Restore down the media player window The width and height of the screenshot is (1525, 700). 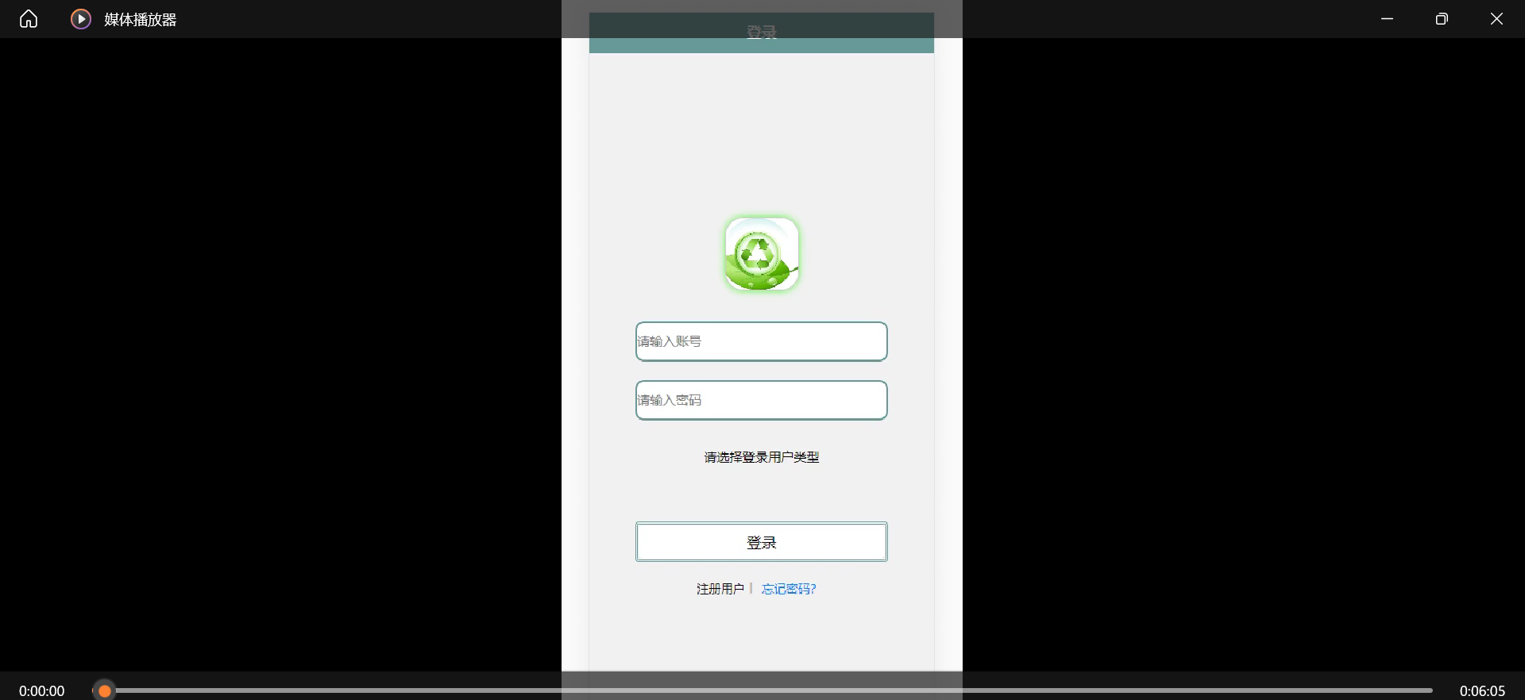1442,19
